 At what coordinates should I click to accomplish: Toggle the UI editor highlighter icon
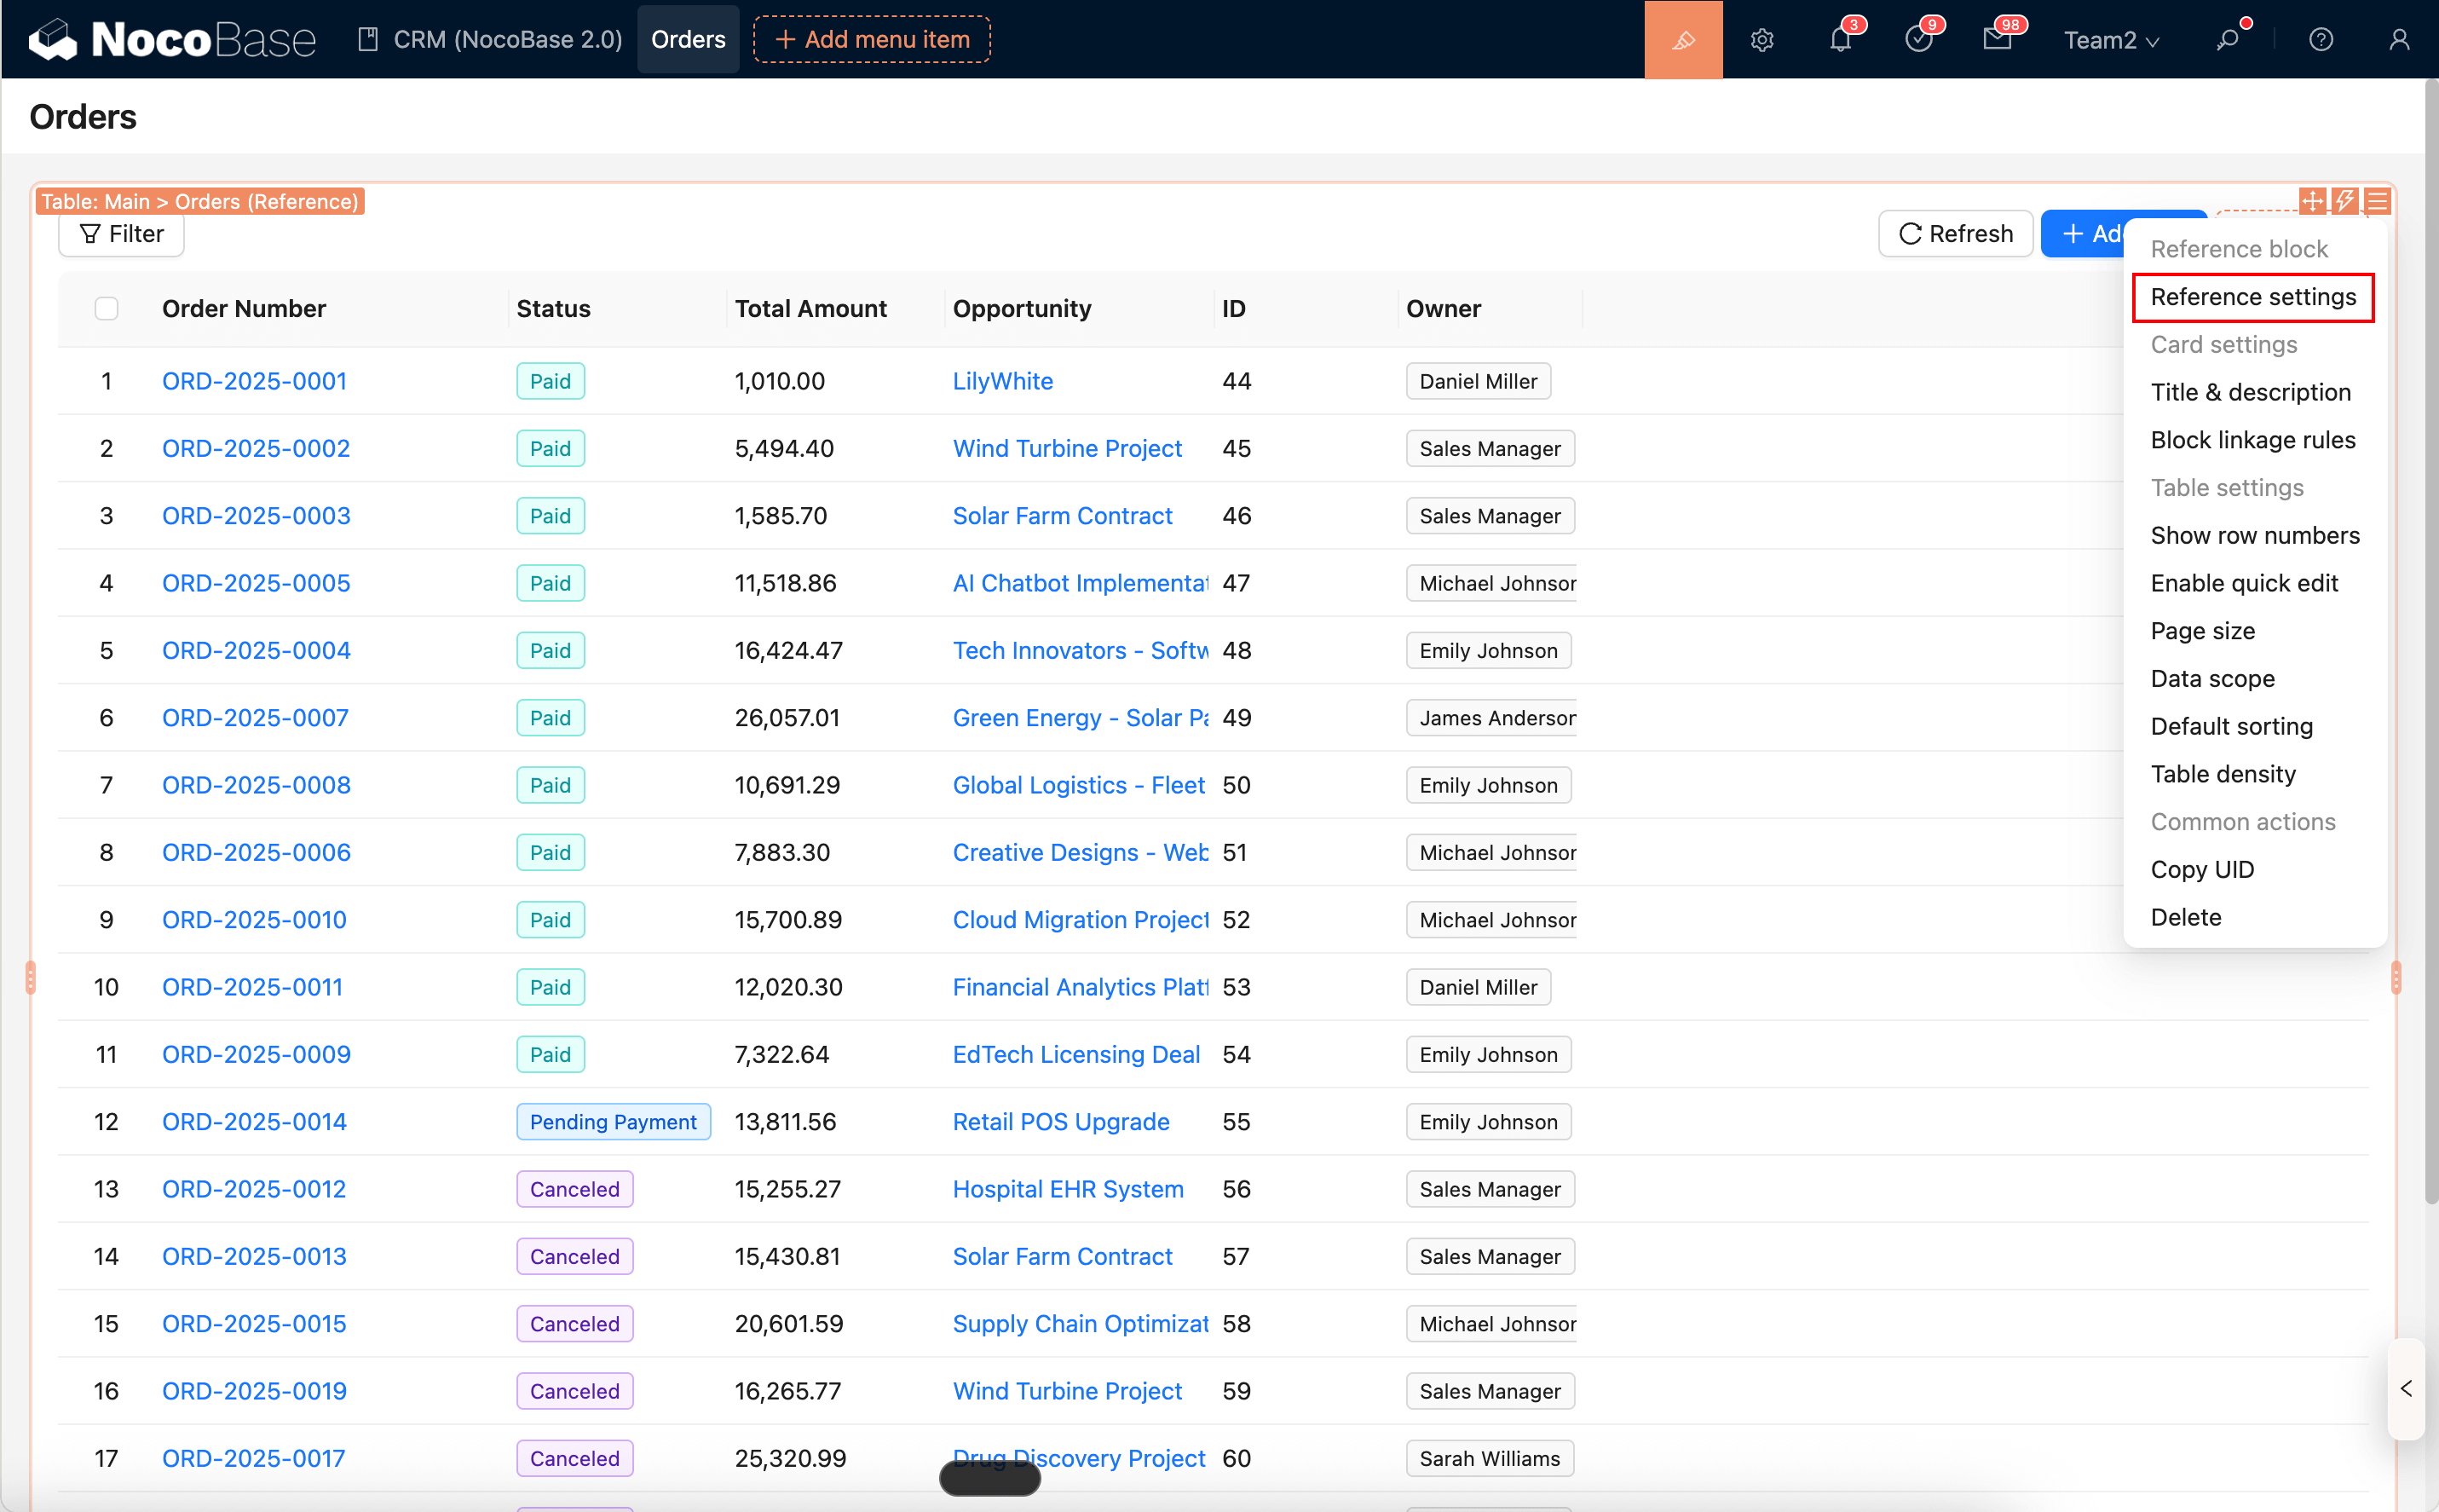point(1682,40)
